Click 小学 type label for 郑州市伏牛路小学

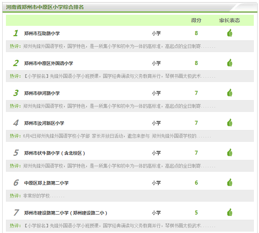coord(156,153)
